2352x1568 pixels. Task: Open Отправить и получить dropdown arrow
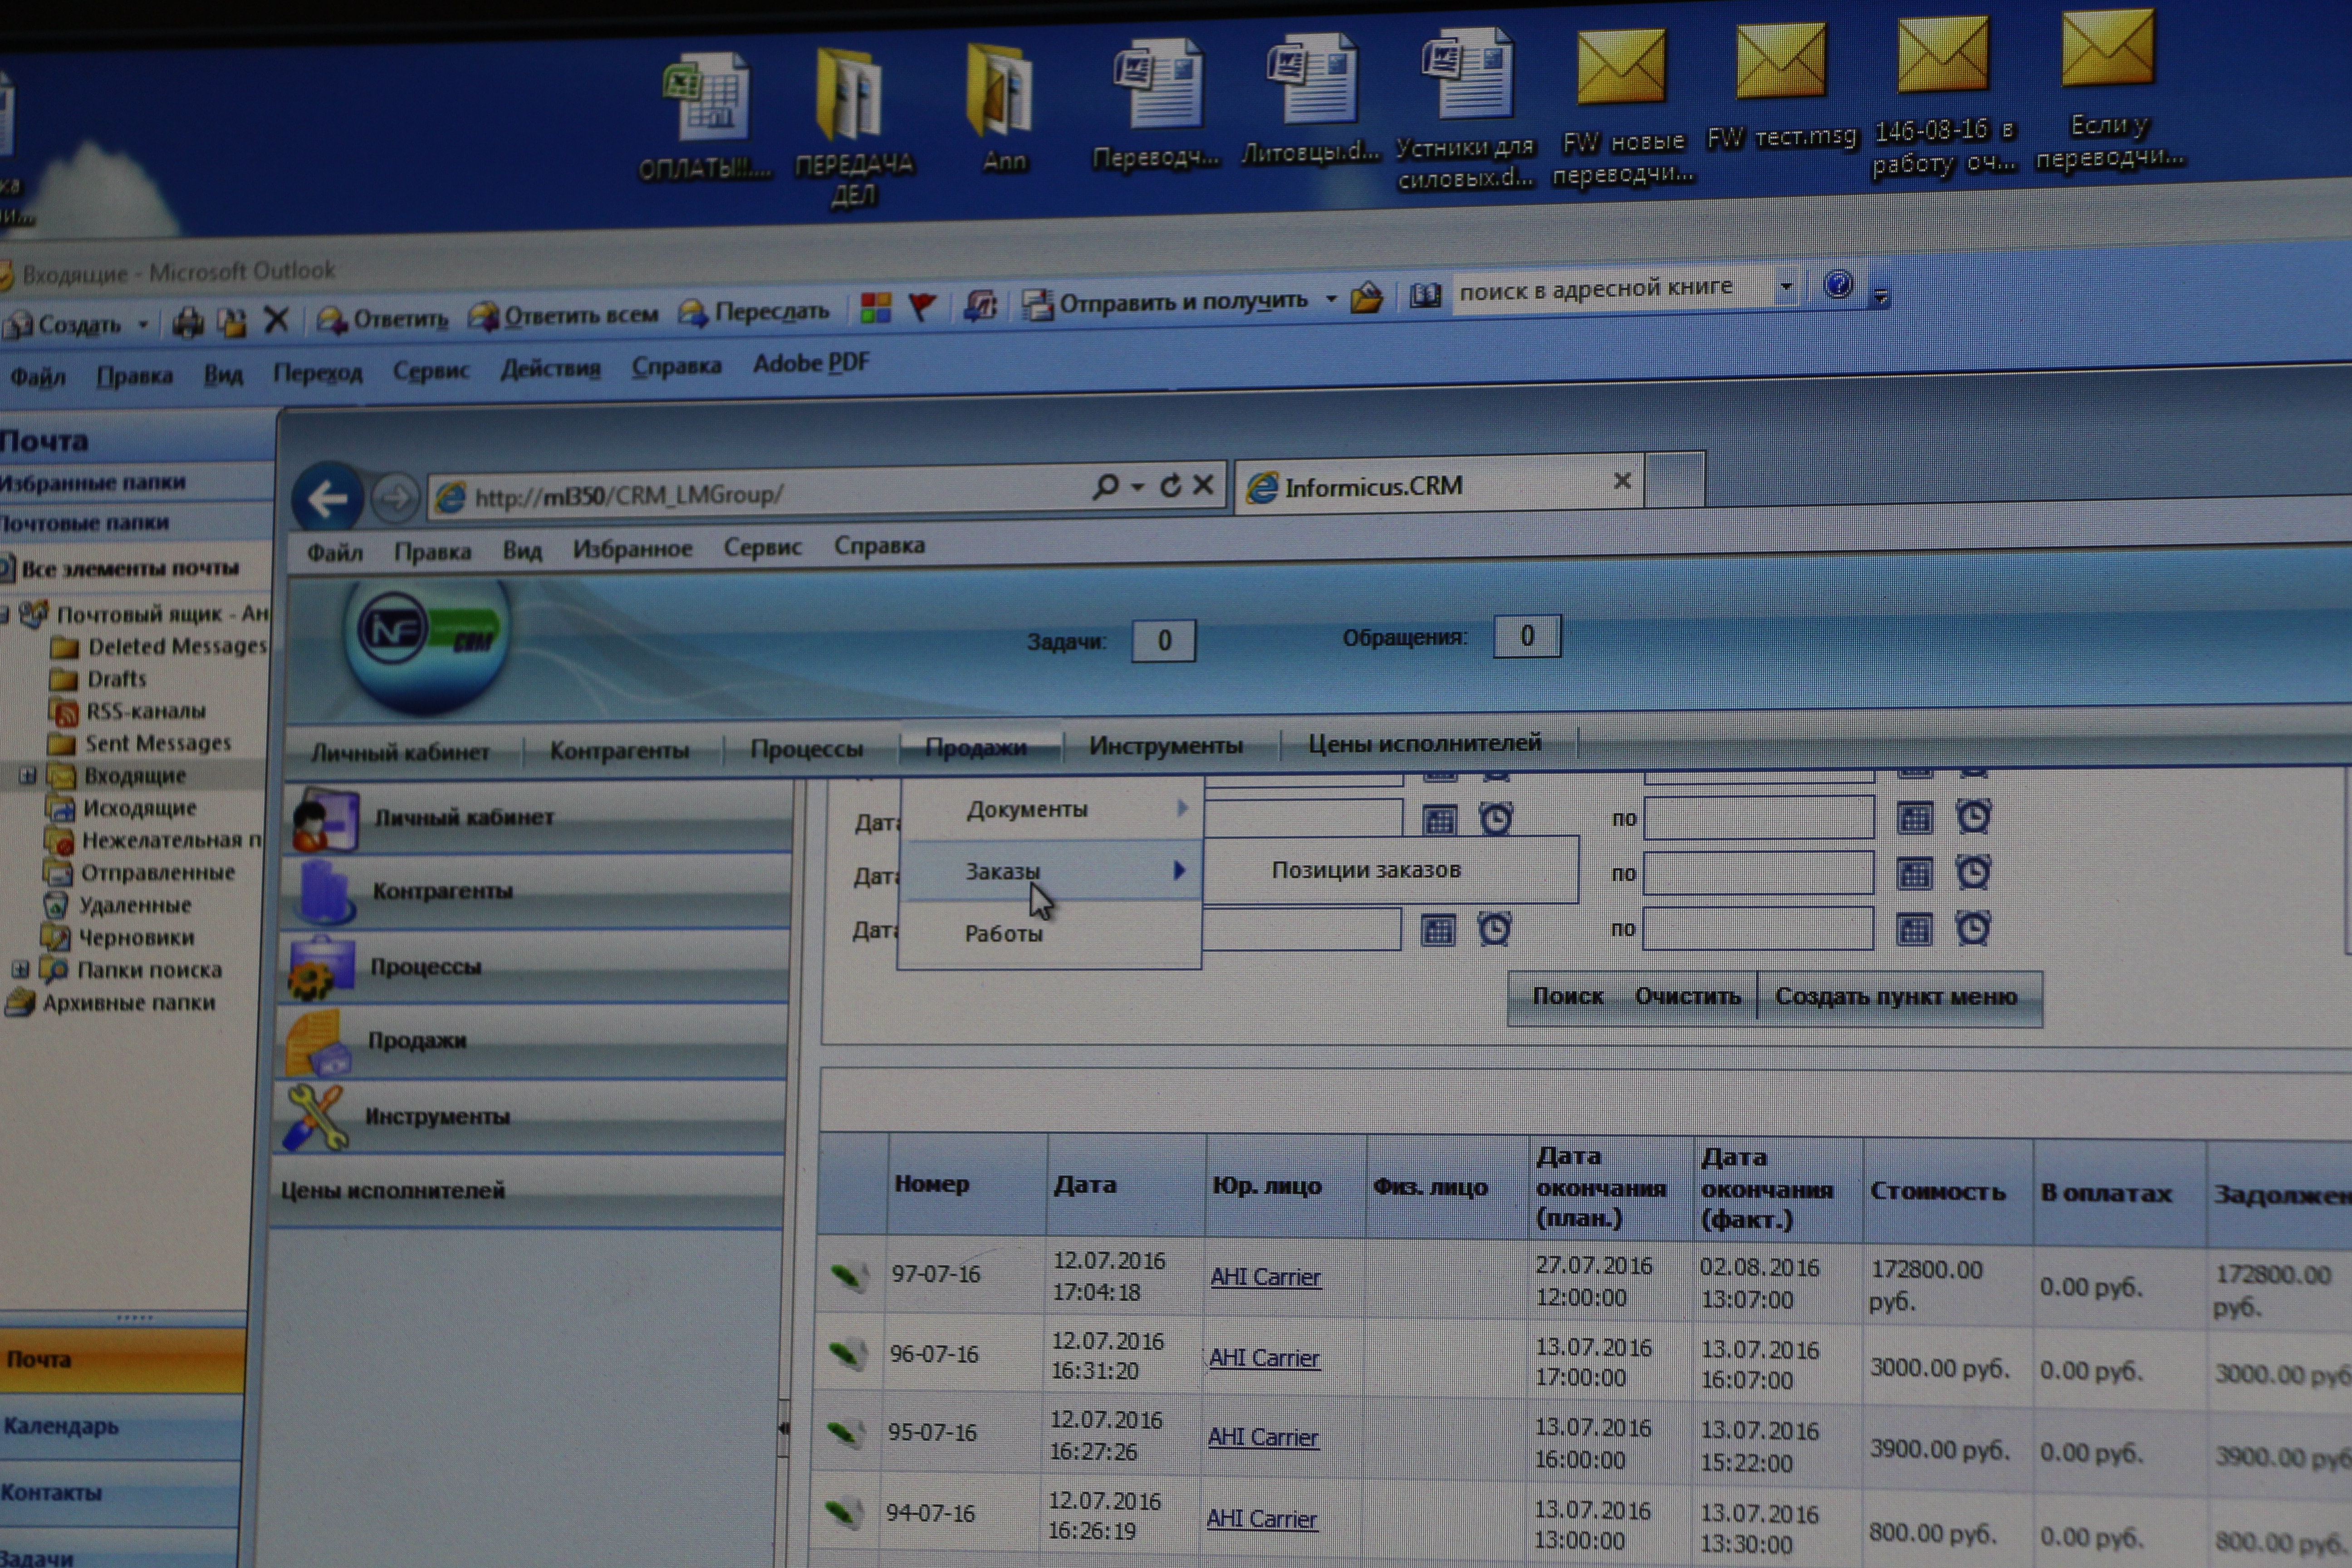[x=1331, y=298]
